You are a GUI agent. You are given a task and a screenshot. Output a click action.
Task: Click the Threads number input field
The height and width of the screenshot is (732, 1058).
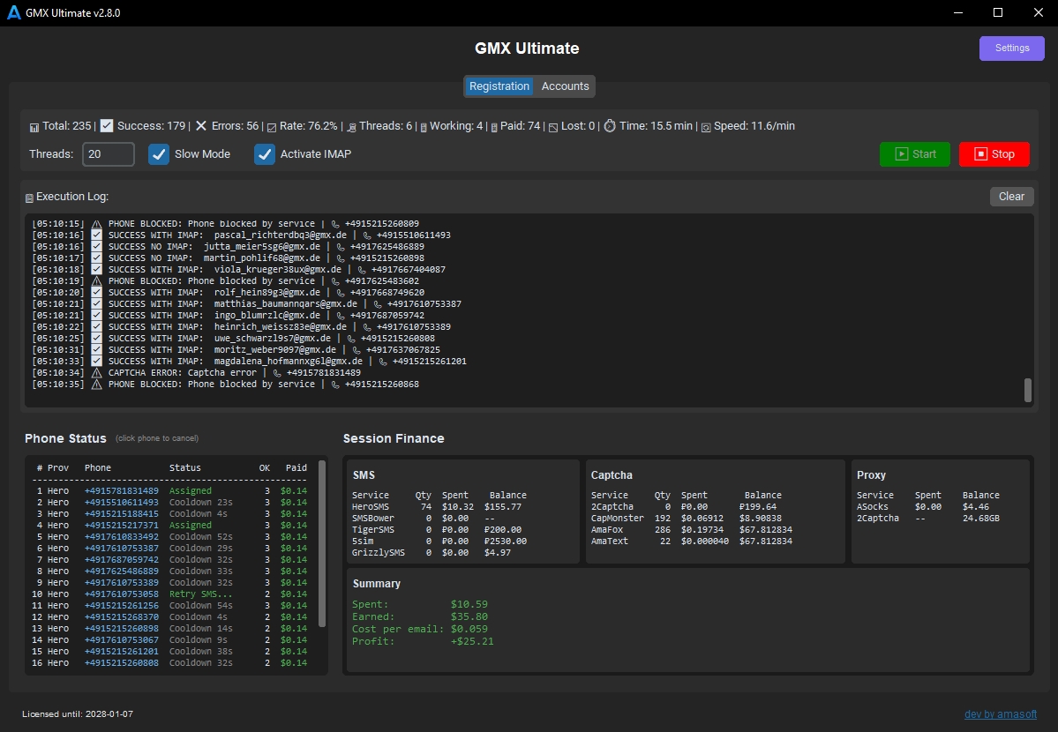(x=108, y=154)
